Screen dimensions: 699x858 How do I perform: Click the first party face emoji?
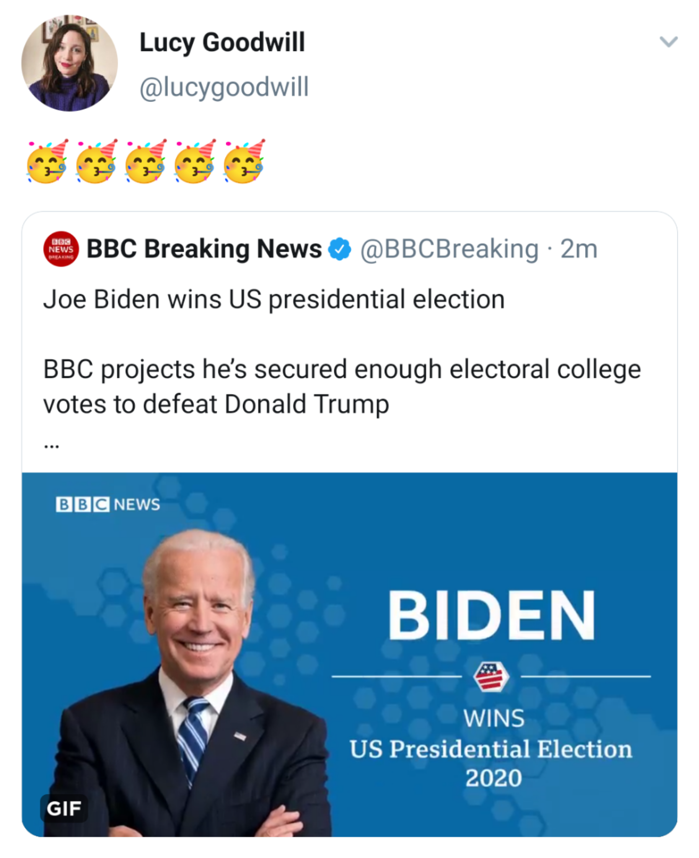point(47,161)
